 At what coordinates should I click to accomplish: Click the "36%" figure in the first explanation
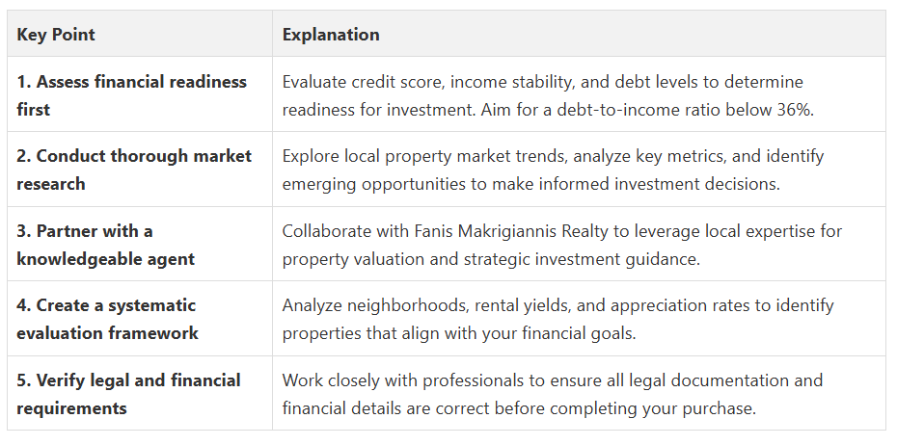794,109
